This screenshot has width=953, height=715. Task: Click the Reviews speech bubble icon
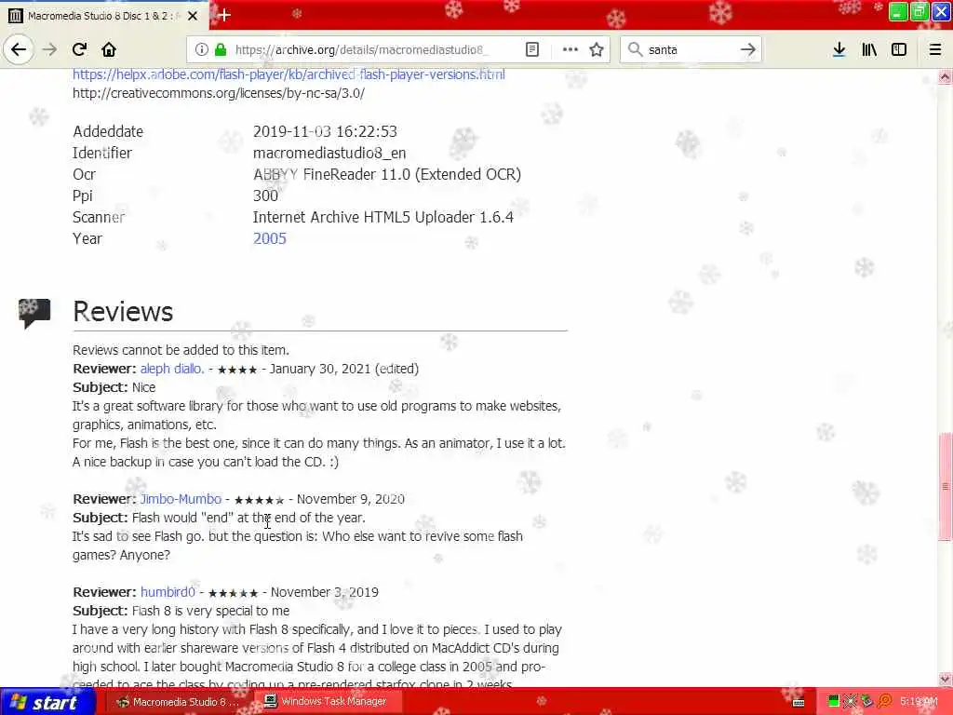pos(34,313)
